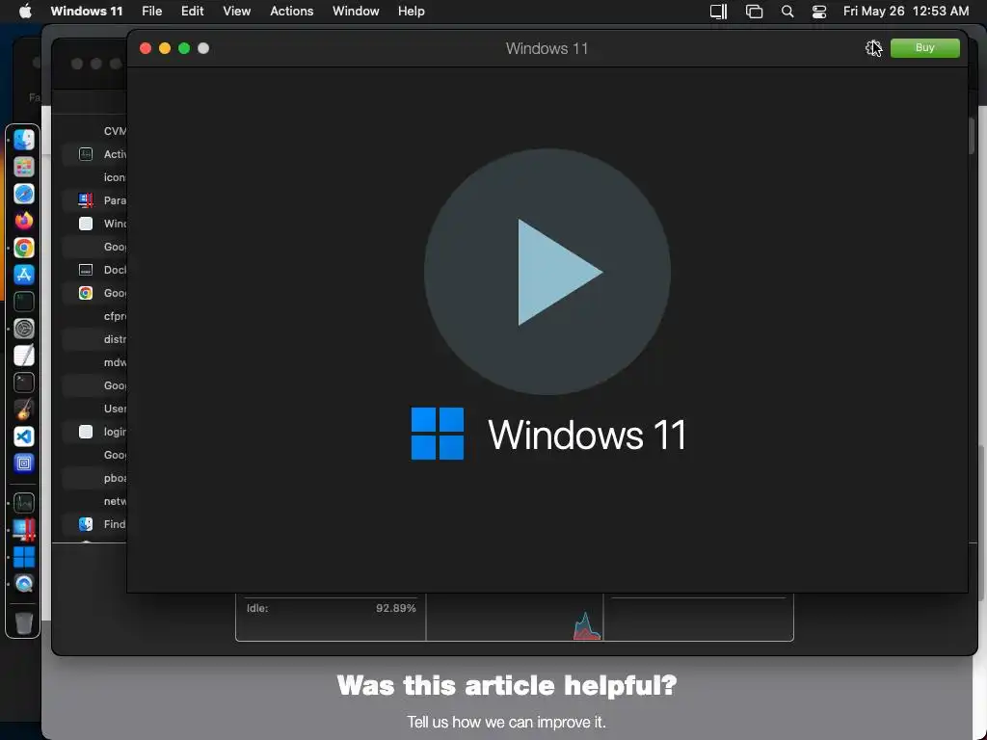The image size is (987, 740).
Task: Open Launchpad from the Dock
Action: click(24, 167)
